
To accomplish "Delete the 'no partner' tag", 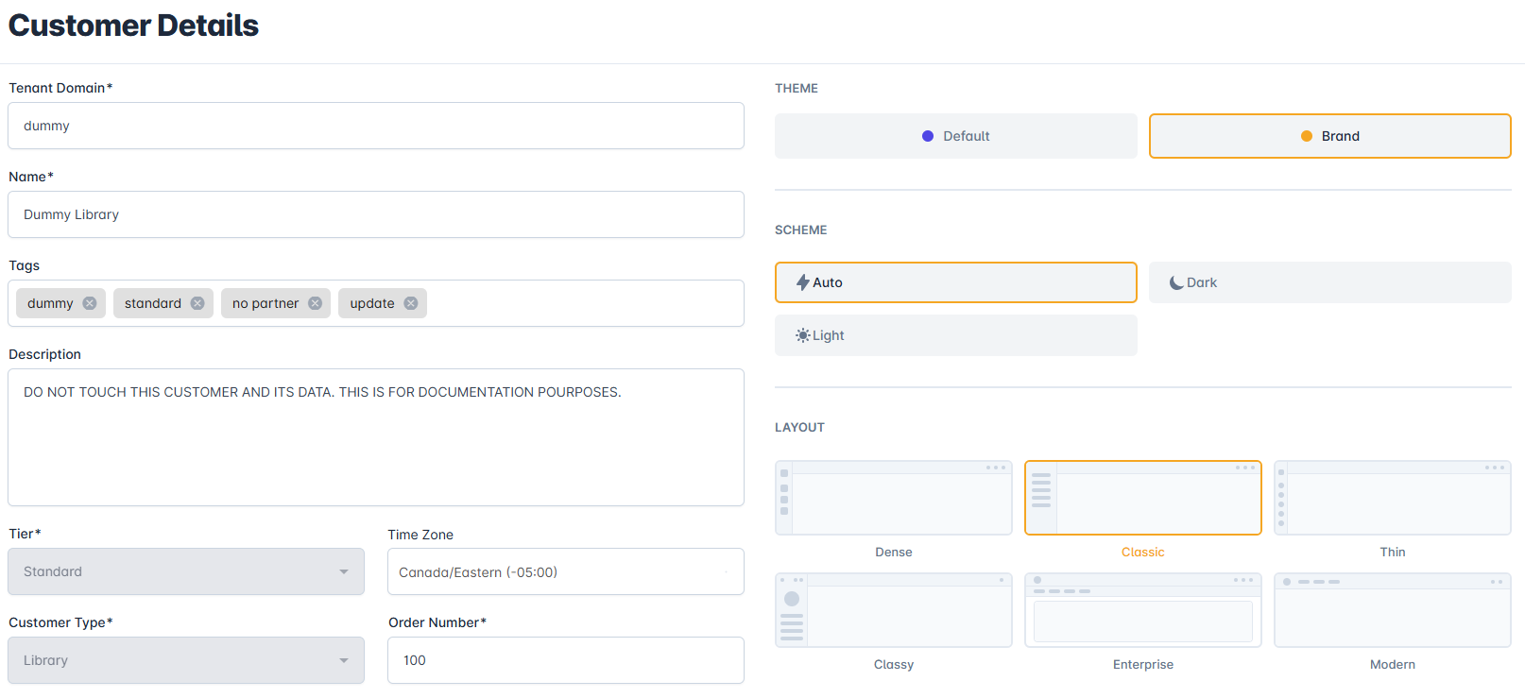I will [315, 303].
